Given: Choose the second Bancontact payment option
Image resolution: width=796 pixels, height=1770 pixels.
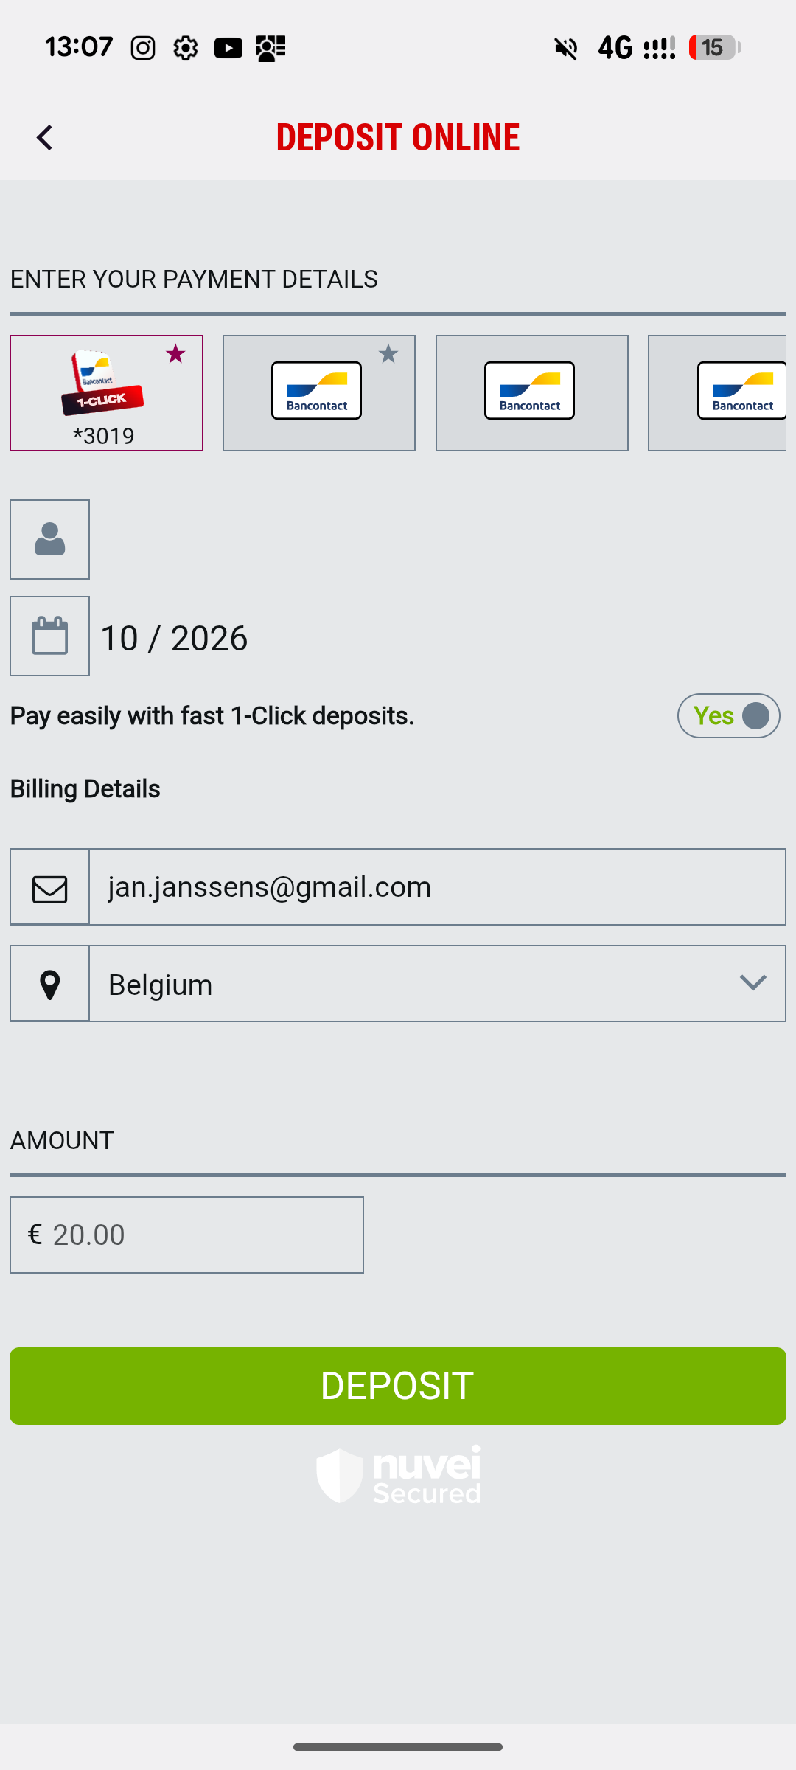Looking at the screenshot, I should [x=318, y=394].
